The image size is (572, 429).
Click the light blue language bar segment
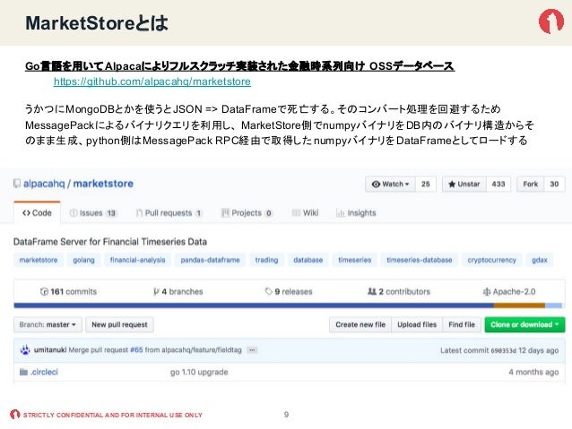(x=553, y=305)
